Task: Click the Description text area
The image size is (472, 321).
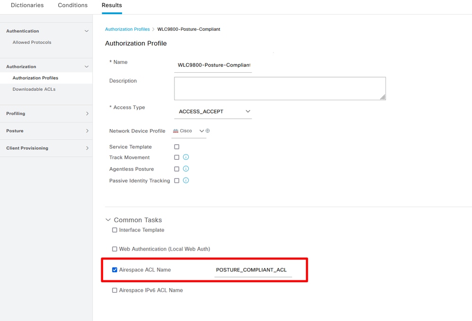Action: (280, 88)
